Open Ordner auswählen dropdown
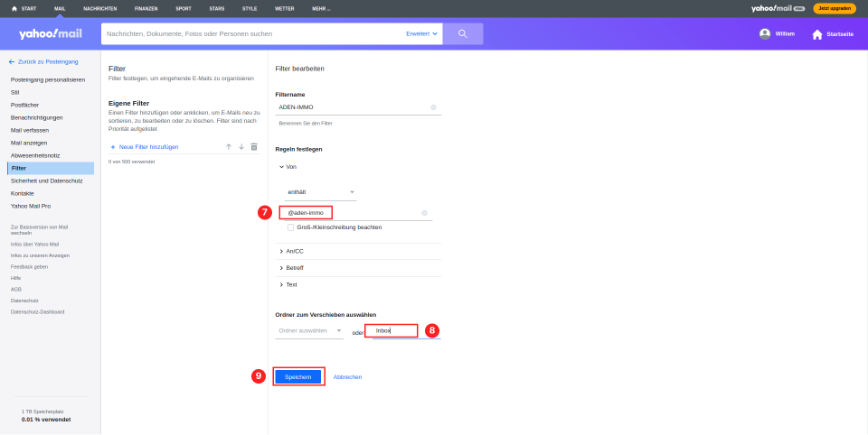Viewport: 868px width, 435px height. click(309, 330)
